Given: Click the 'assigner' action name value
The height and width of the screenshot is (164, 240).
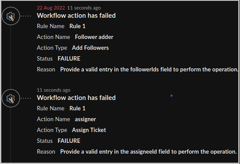Looking at the screenshot, I should click(85, 119).
